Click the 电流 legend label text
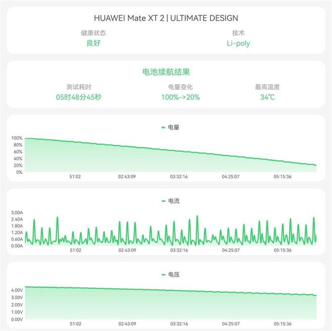The height and width of the screenshot is (331, 332). tap(174, 201)
